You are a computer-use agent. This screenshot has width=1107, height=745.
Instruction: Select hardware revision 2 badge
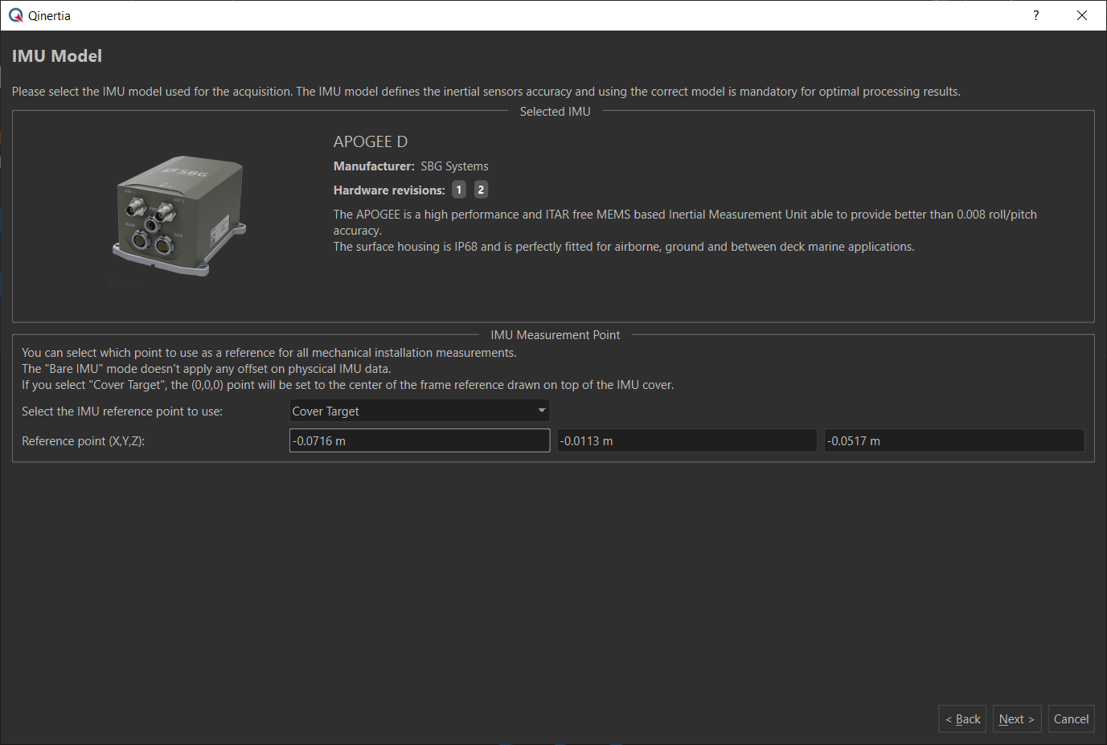click(481, 190)
